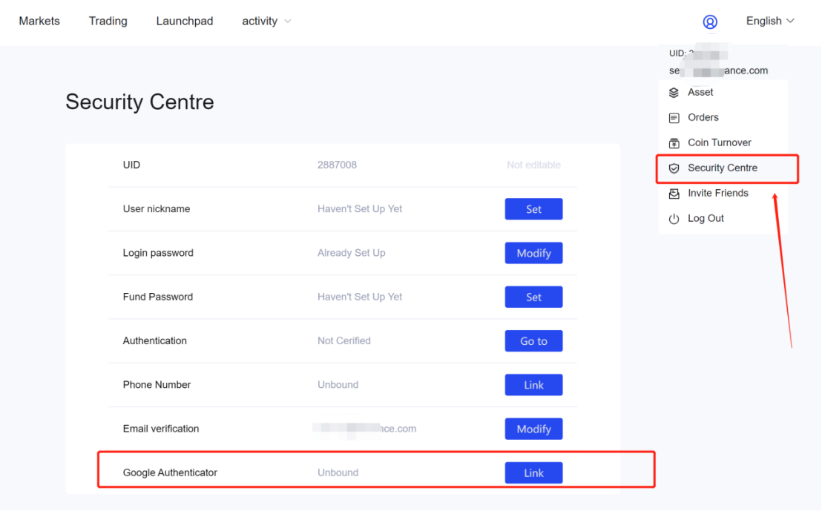Screen dimensions: 822x511
Task: Click the Invite Friends envelope icon
Action: (x=674, y=194)
